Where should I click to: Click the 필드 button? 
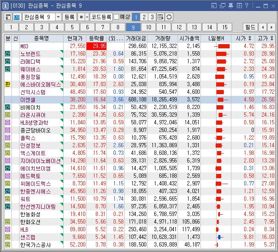click(250, 27)
